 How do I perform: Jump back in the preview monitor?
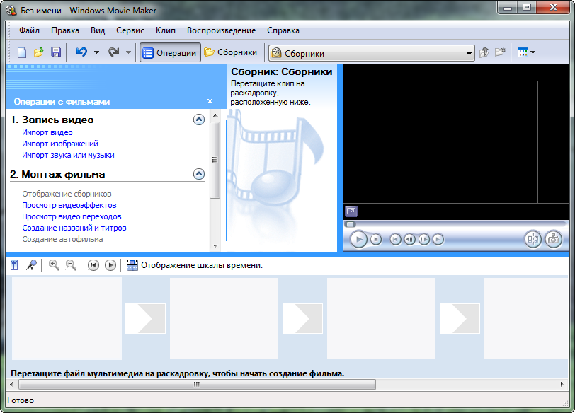395,240
